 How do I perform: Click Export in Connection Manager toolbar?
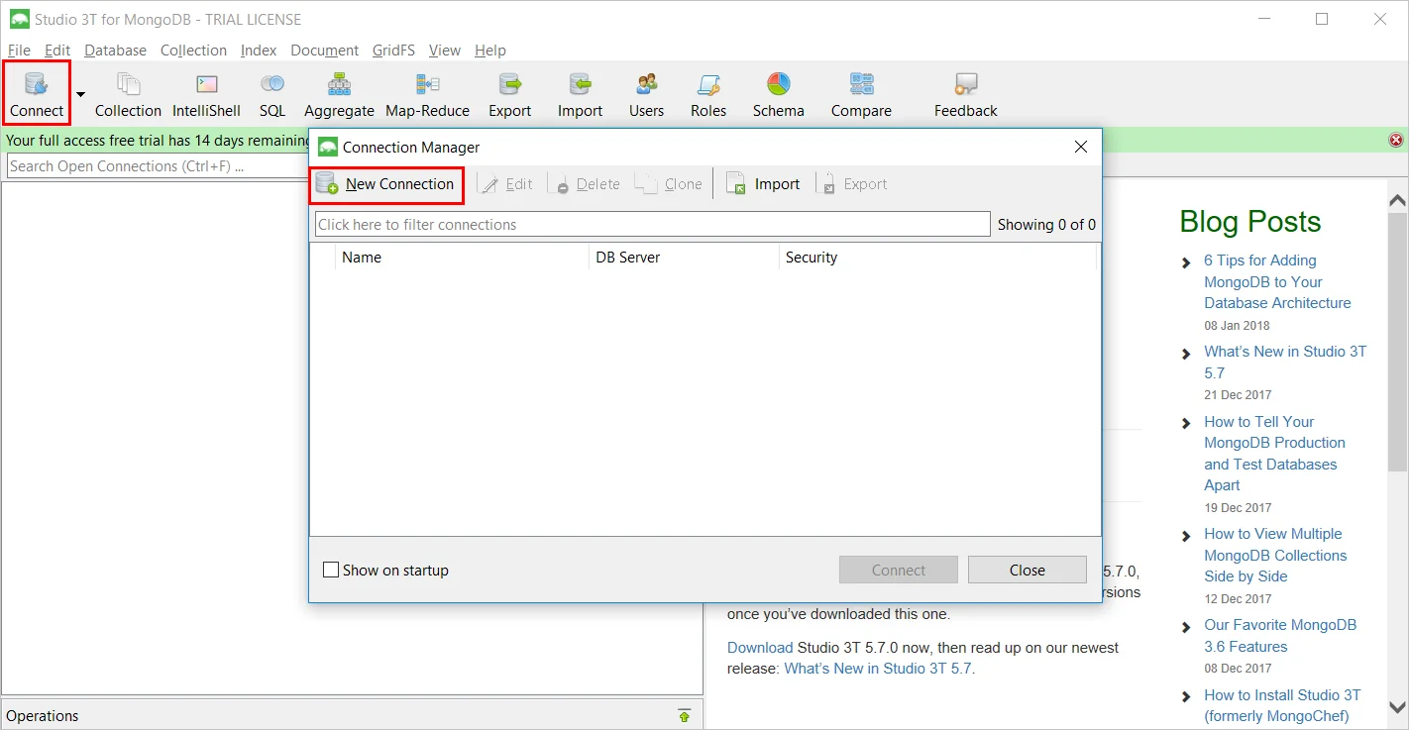855,184
